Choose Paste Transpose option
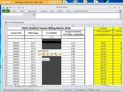The width and height of the screenshot is (123, 92). coord(52,54)
